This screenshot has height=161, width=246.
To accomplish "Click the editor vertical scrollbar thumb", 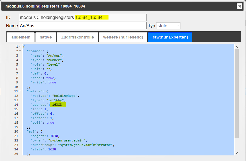I will point(237,92).
